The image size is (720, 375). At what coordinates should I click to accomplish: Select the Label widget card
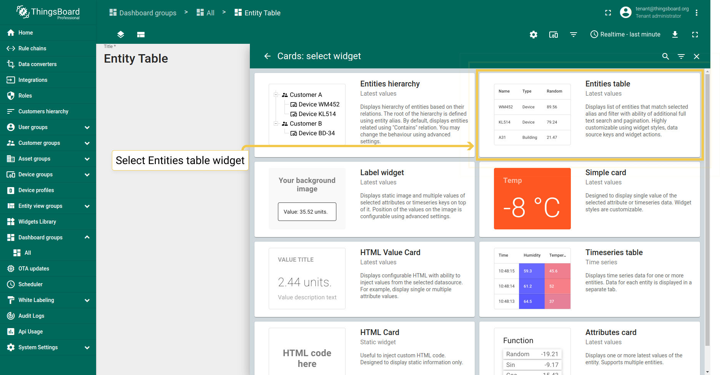[x=364, y=199]
